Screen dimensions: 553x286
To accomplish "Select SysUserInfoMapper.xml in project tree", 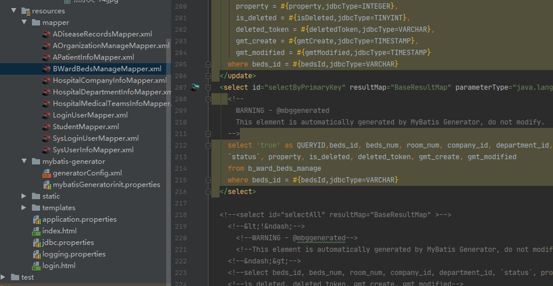I will tap(93, 150).
